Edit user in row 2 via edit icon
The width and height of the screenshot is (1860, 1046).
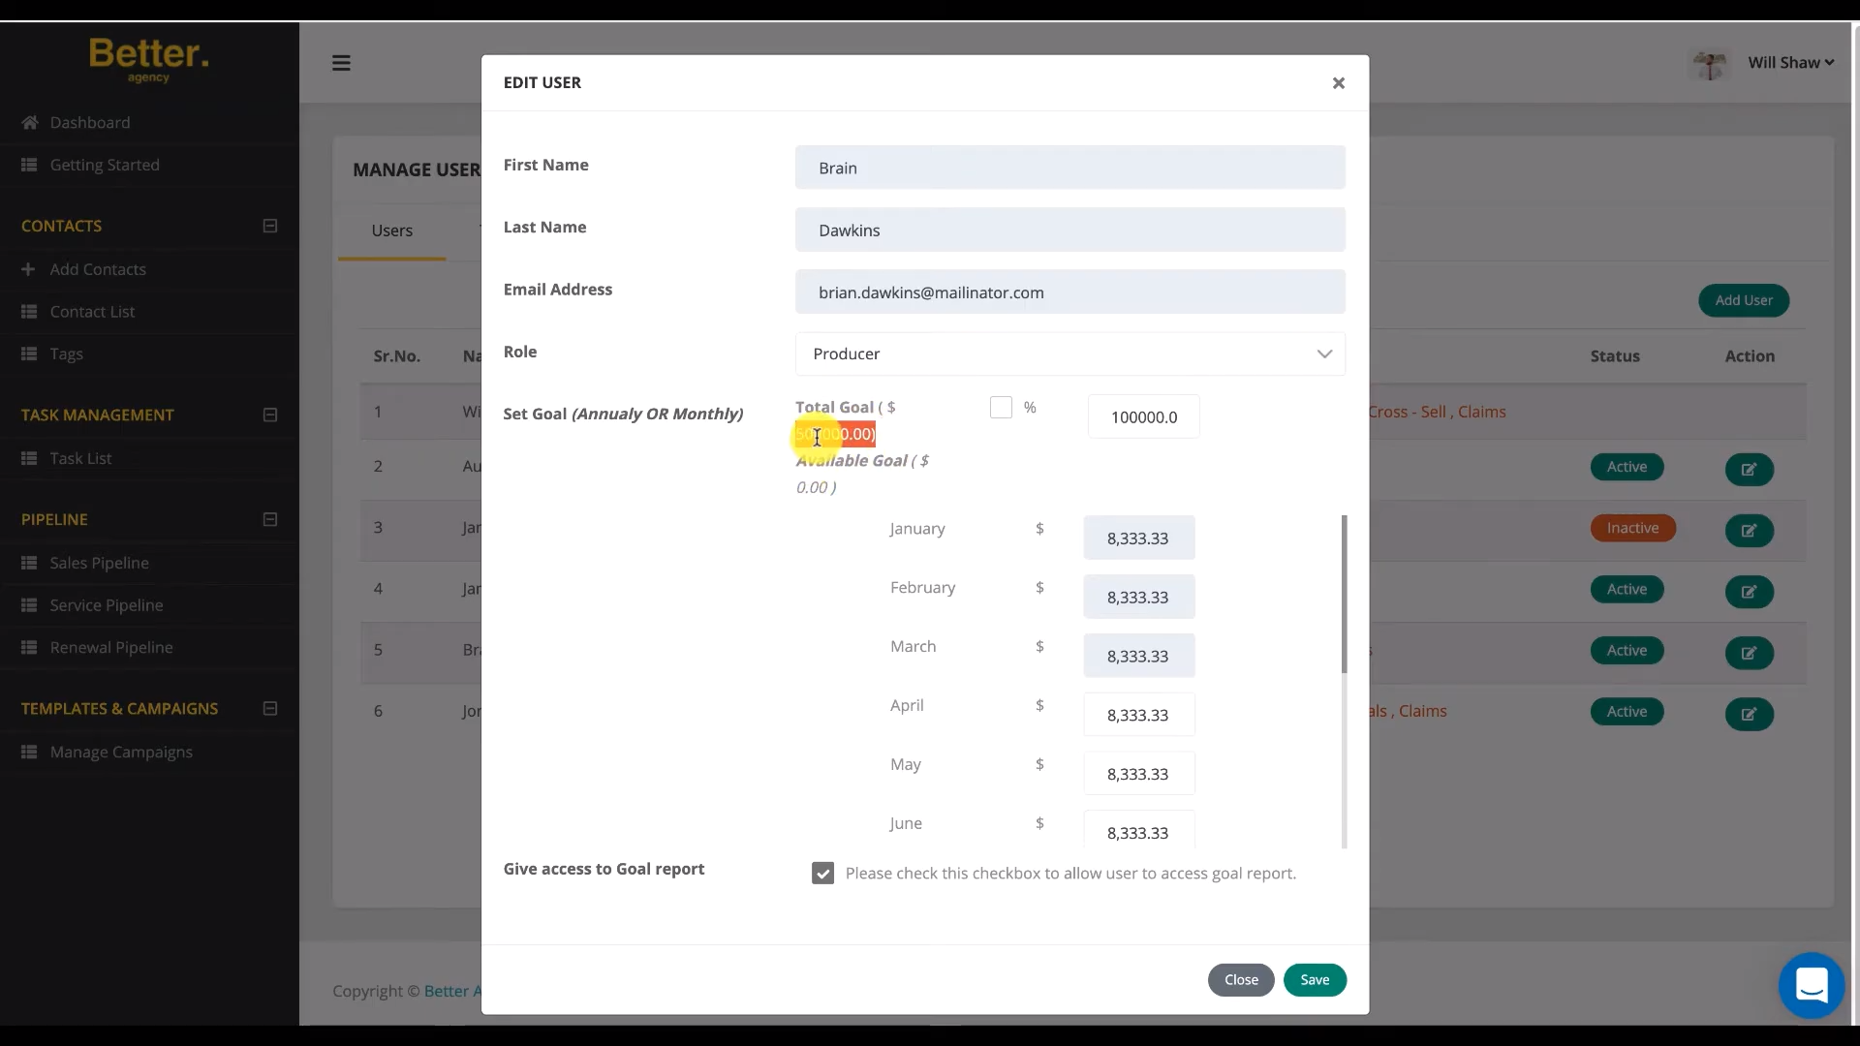[x=1749, y=470]
